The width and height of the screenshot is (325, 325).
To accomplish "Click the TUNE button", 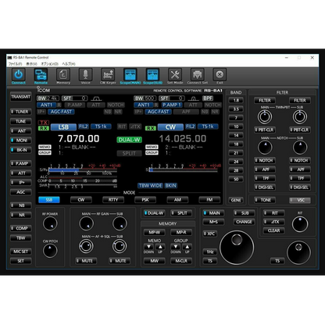I will pyautogui.click(x=20, y=121).
